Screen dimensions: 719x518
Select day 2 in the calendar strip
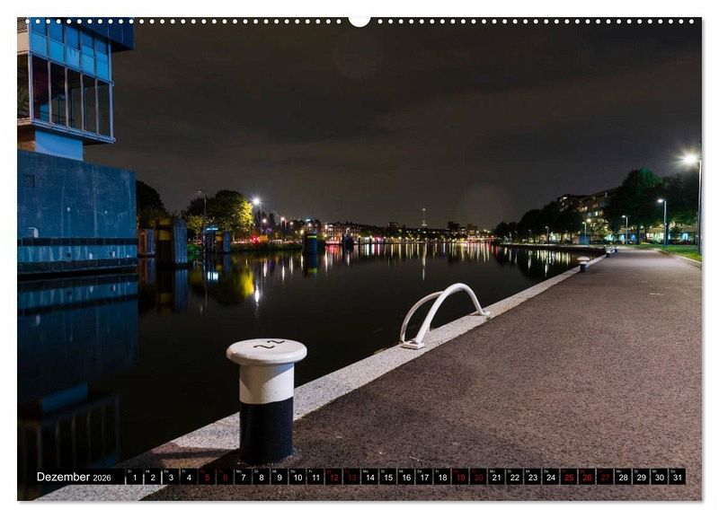coord(152,477)
